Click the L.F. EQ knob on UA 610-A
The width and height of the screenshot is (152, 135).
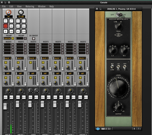coord(113,50)
